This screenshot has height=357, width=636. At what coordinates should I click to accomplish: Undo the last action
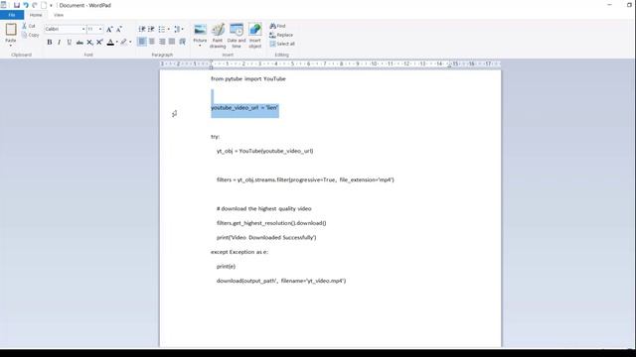click(x=26, y=5)
